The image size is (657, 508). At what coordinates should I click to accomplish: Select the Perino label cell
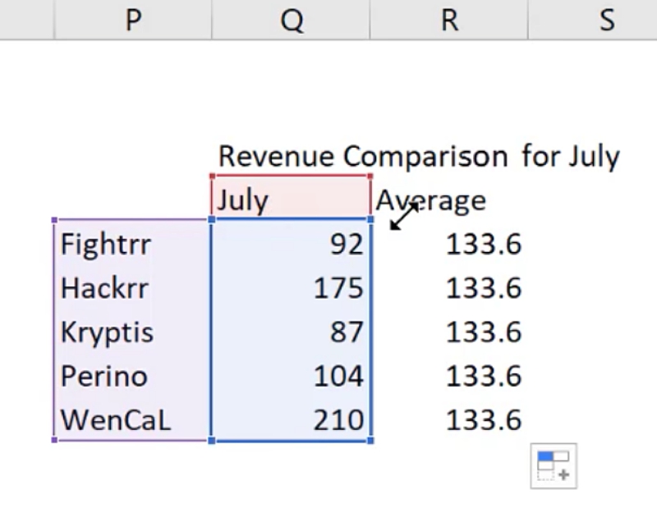tap(132, 377)
